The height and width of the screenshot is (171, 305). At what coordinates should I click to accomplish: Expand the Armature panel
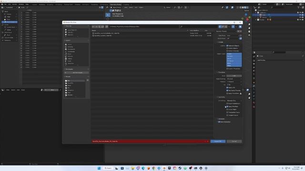[221, 119]
